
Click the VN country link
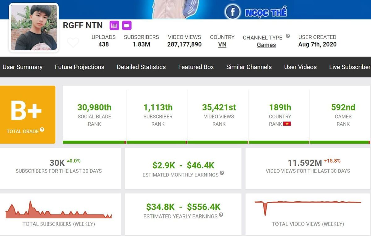click(x=222, y=44)
